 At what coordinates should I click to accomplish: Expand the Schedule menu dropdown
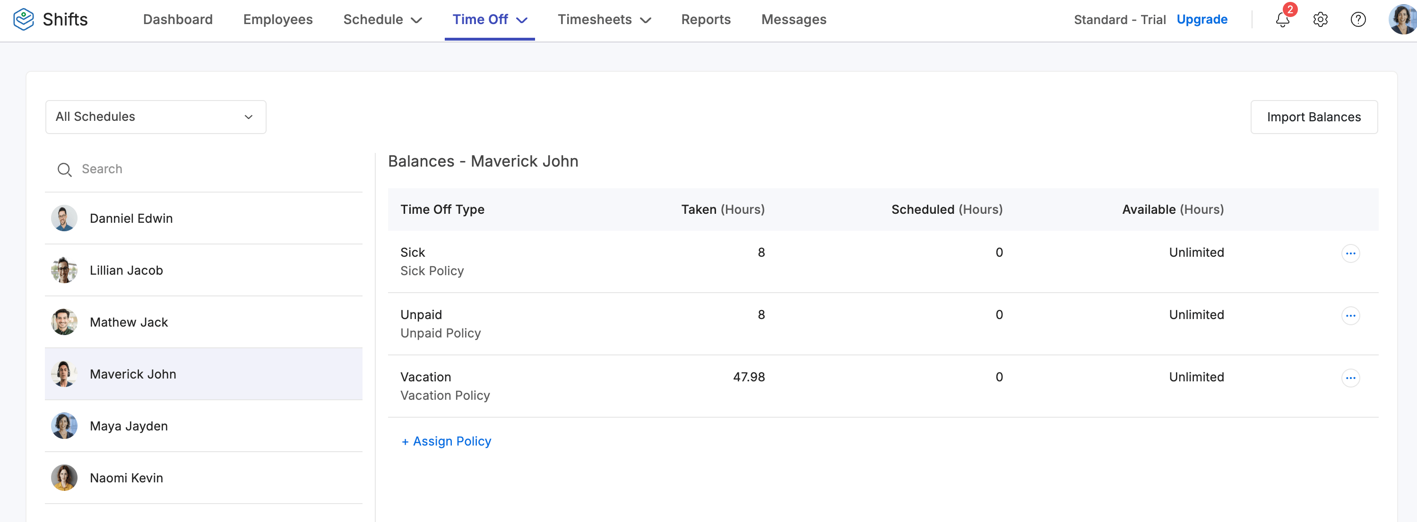click(x=382, y=20)
